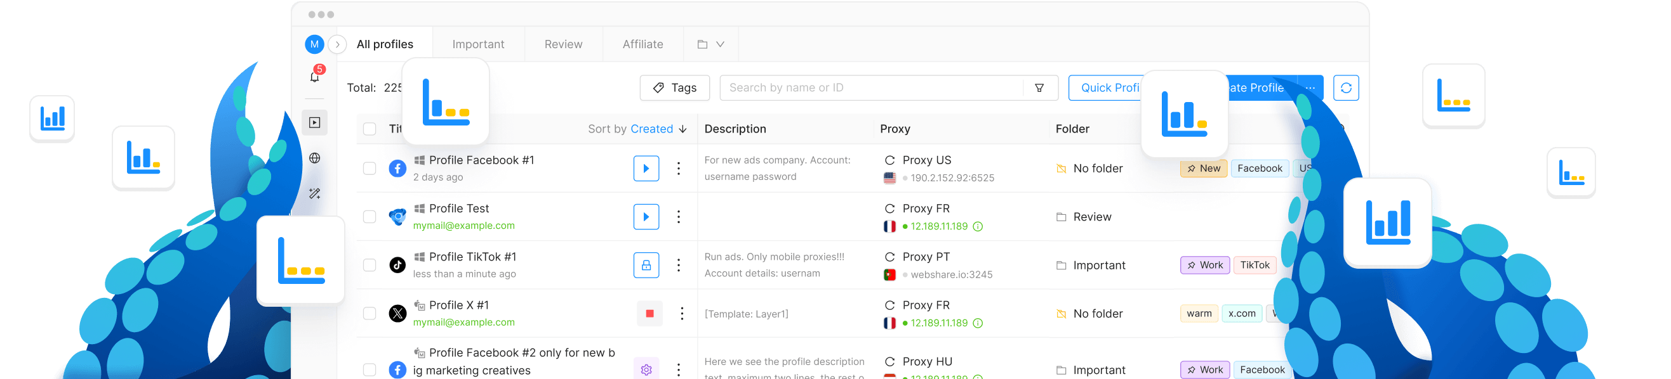Click the M user avatar
Image resolution: width=1671 pixels, height=379 pixels.
(315, 44)
